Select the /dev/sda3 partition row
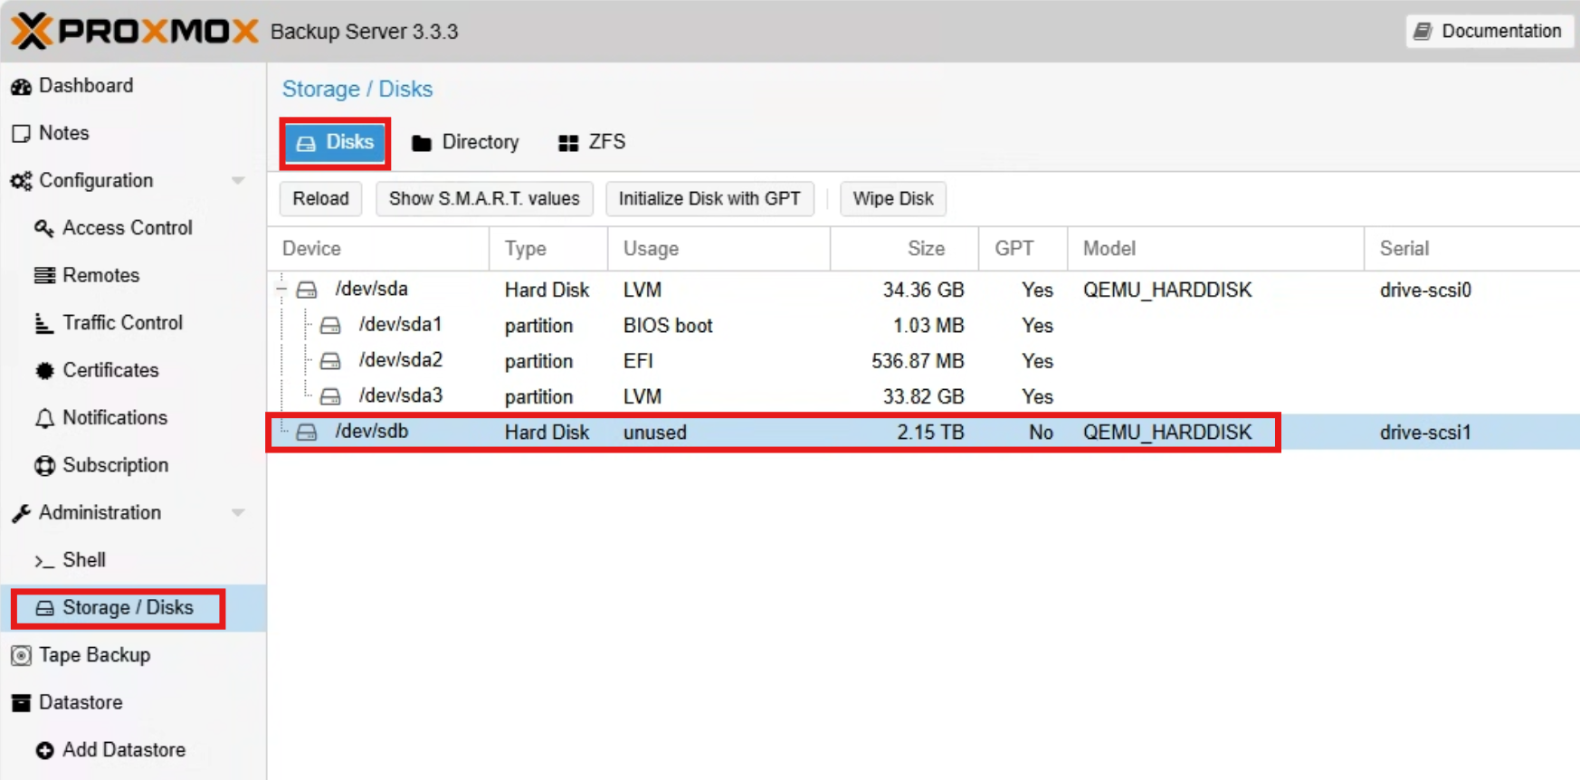 (924, 396)
